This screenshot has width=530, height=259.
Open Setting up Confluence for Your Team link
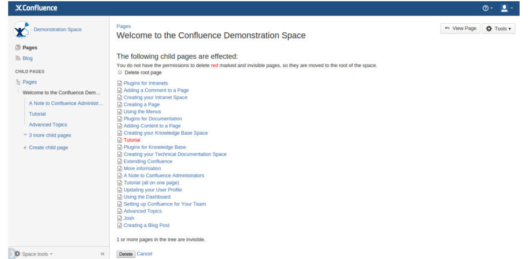click(x=165, y=204)
